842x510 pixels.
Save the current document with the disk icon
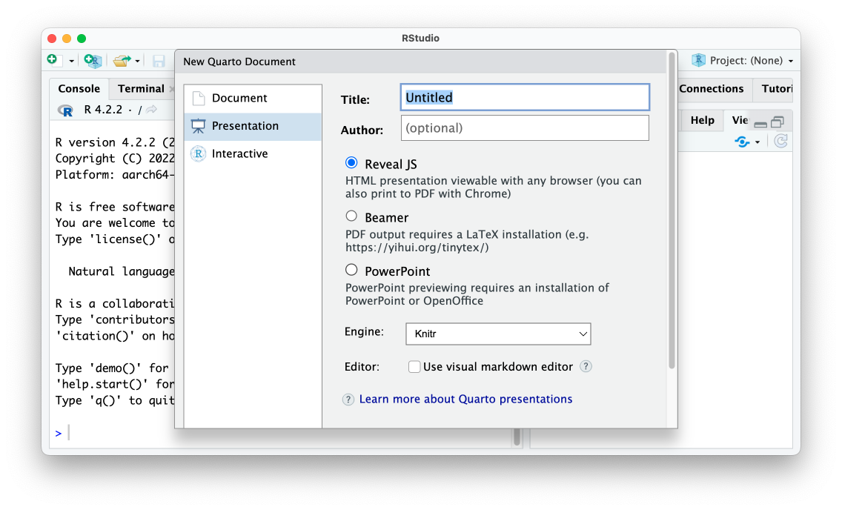click(159, 60)
